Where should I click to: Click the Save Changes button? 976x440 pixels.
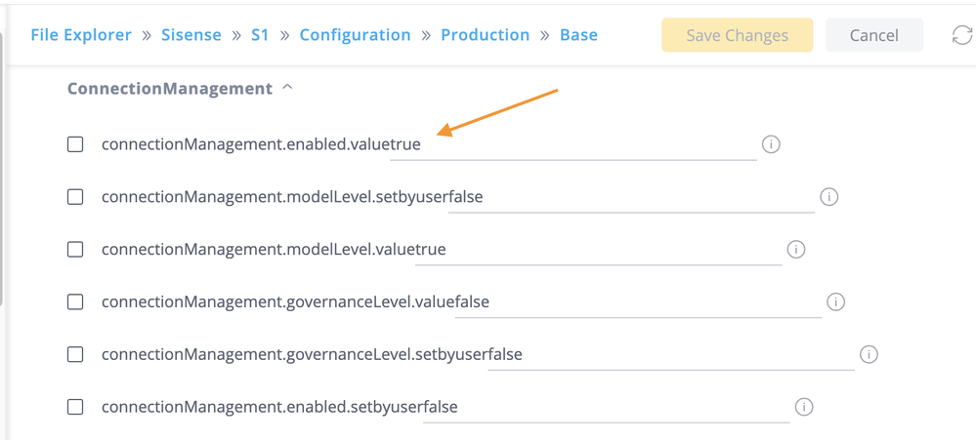(737, 35)
